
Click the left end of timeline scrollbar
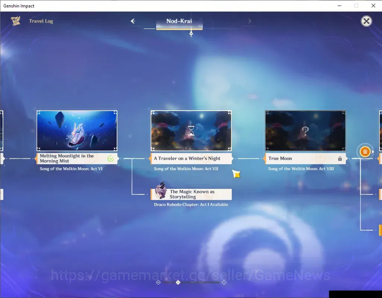(158, 282)
